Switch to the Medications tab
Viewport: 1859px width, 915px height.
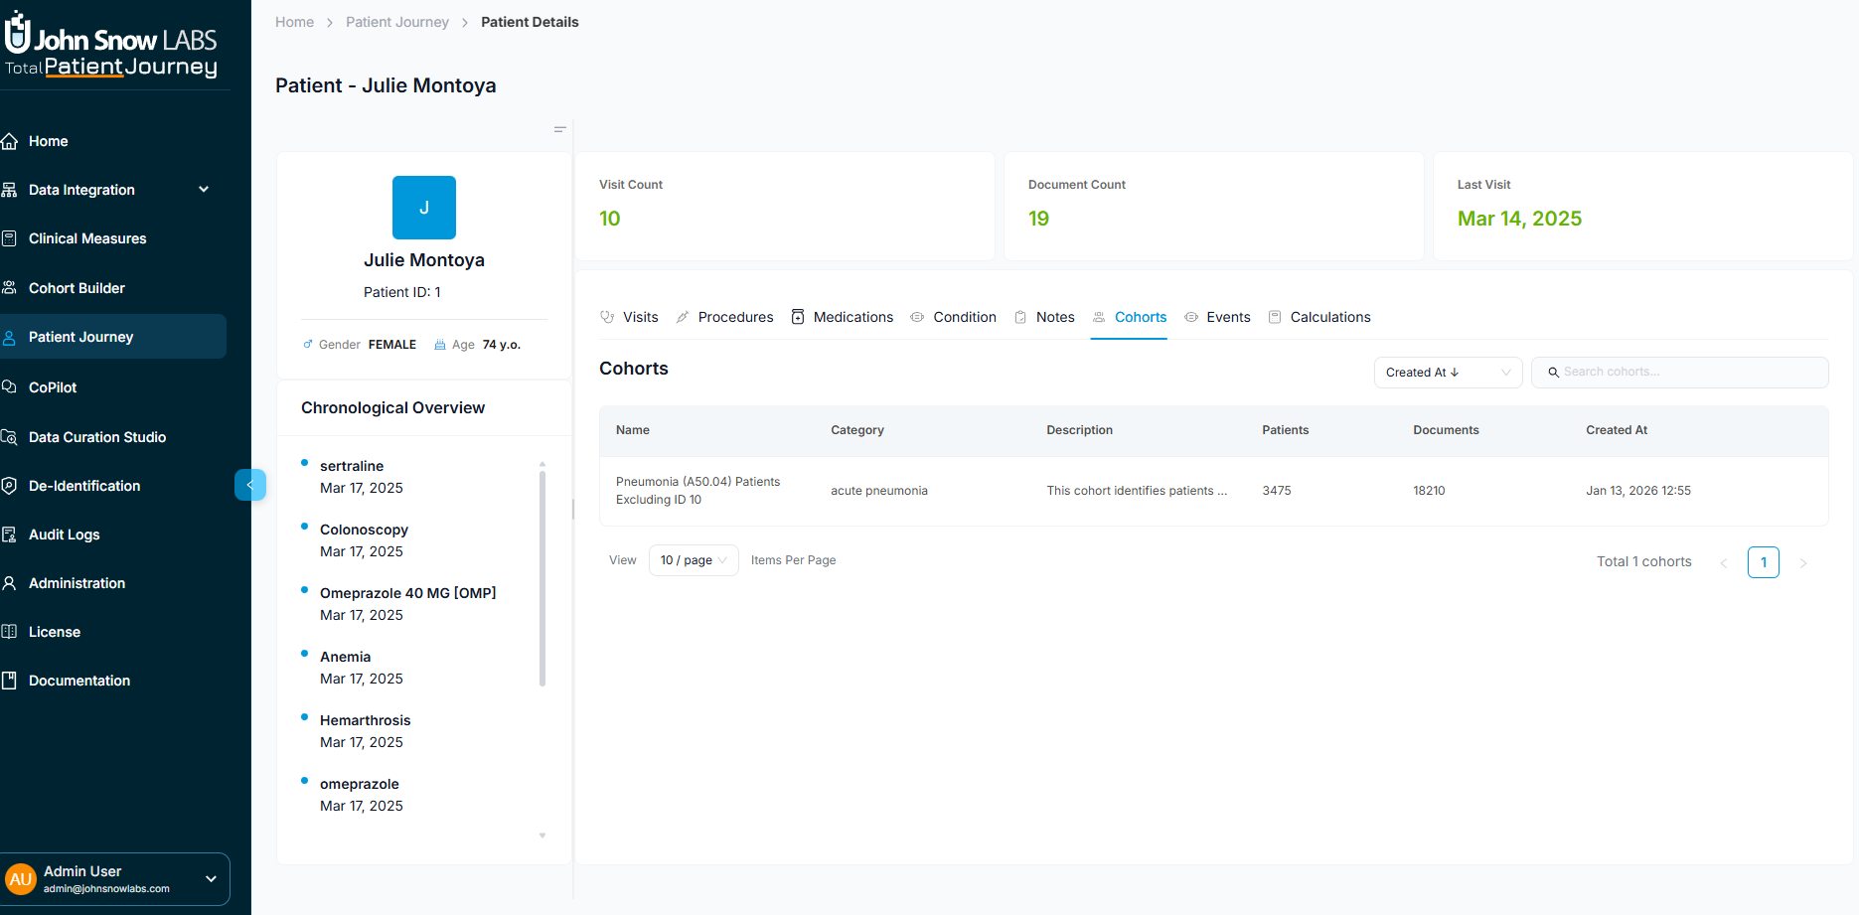pyautogui.click(x=843, y=317)
